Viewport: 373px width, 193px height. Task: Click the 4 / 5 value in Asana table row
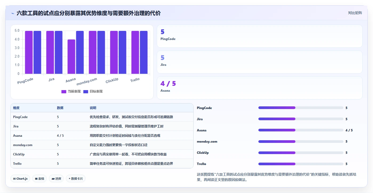point(60,136)
